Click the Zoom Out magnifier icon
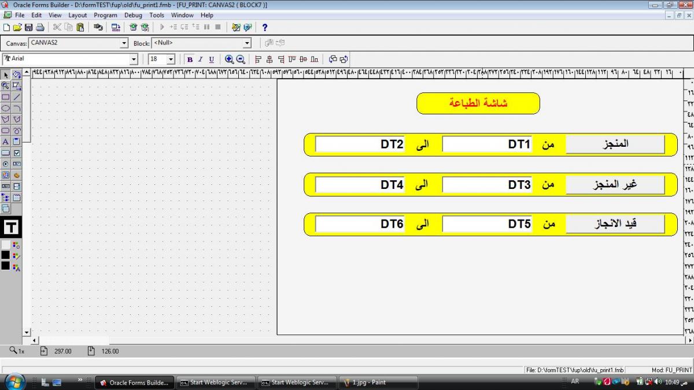 coord(241,59)
